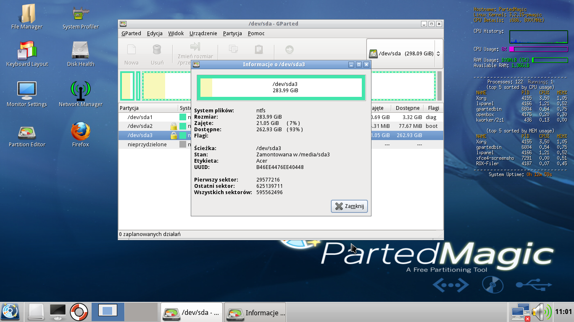Click the taskbar clock showing 11:01

click(563, 312)
